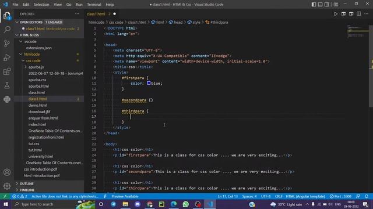
Task: Click the Port : 5500 Live Server status
Action: pyautogui.click(x=340, y=196)
